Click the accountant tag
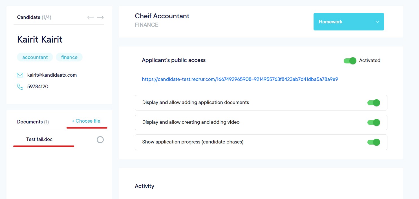The image size is (419, 199). point(35,57)
